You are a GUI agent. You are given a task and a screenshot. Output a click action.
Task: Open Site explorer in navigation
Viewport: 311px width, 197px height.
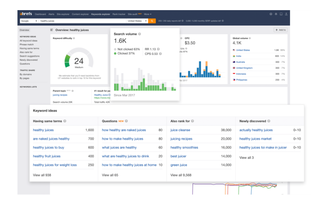(63, 14)
